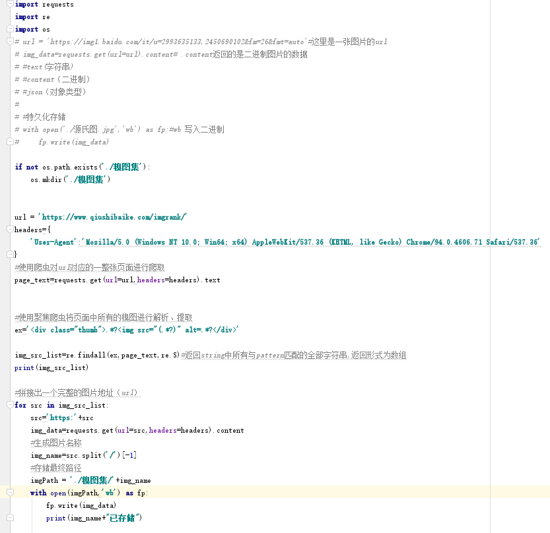Screen dimensions: 550x533
Task: Collapse the 'headers={' dictionary fold marker
Action: point(10,229)
